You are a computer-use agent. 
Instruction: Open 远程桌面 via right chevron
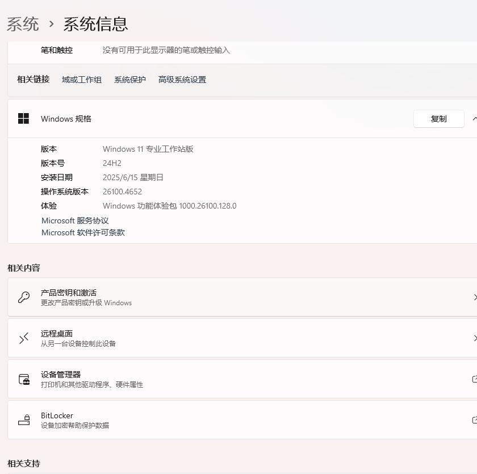coord(474,338)
